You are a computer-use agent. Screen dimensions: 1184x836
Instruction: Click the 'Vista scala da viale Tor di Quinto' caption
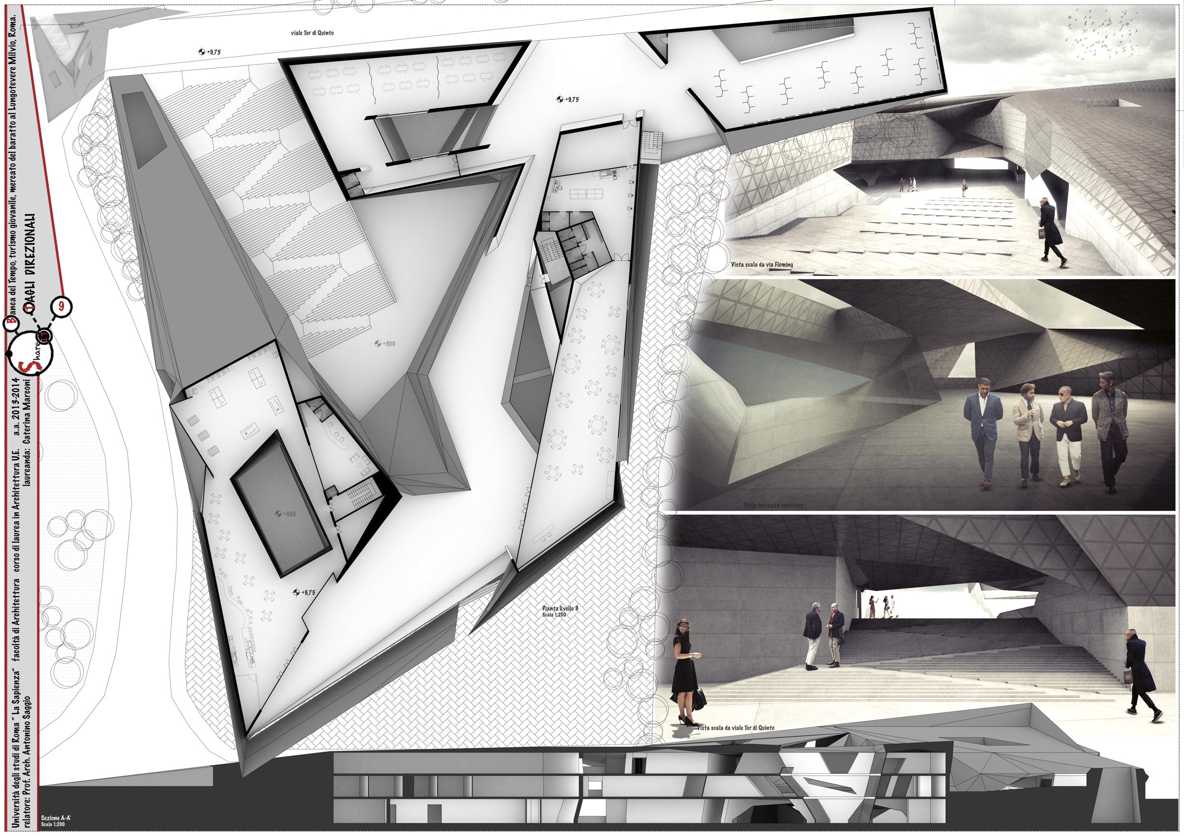pos(736,728)
